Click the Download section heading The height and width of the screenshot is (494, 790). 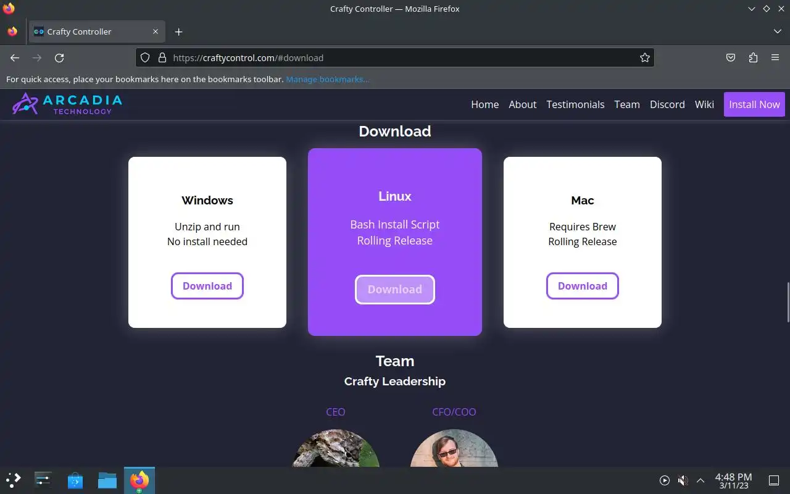click(x=395, y=131)
